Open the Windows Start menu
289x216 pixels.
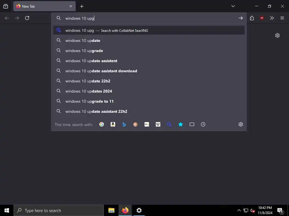click(7, 210)
